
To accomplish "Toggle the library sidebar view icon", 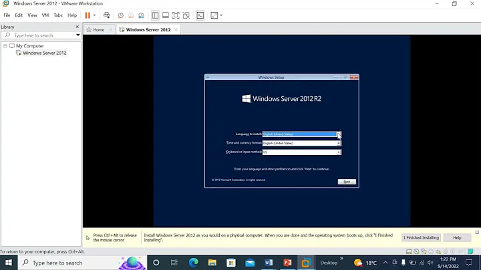I will pyautogui.click(x=155, y=15).
